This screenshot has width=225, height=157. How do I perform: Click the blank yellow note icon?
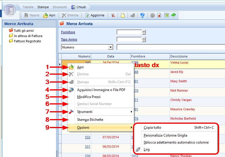click(123, 15)
